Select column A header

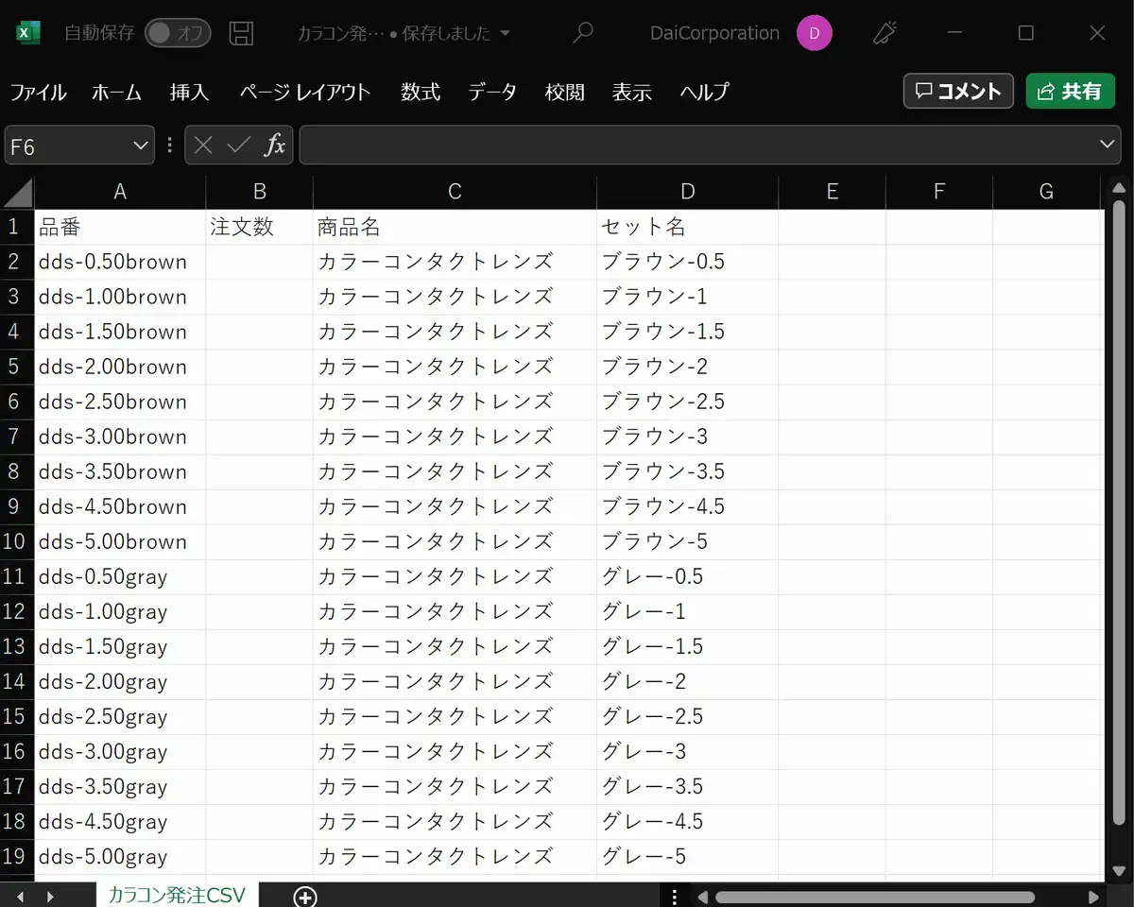(x=120, y=192)
